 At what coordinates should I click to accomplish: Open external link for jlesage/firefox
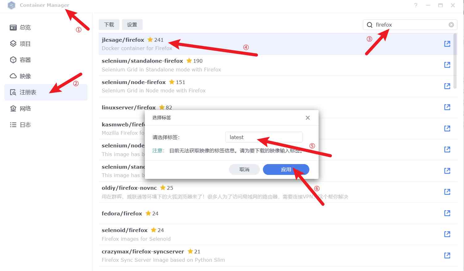[x=447, y=44]
